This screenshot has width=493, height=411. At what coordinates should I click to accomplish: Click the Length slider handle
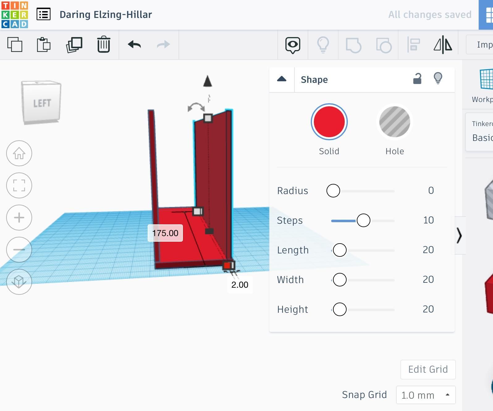pos(340,250)
